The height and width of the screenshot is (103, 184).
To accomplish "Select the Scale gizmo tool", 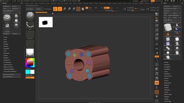I will pos(69,9).
